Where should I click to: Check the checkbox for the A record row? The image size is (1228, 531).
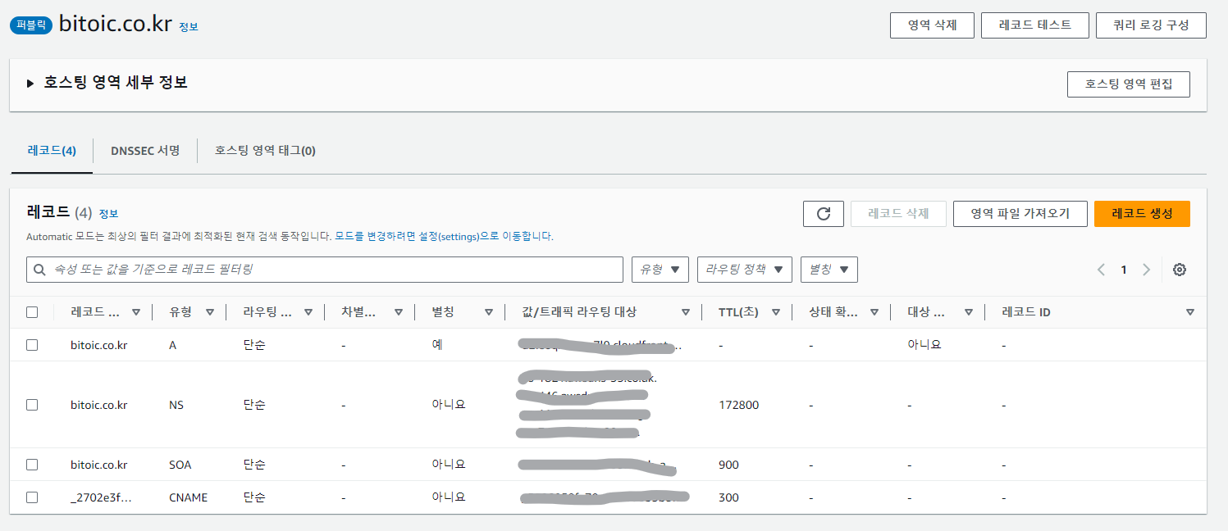point(32,345)
